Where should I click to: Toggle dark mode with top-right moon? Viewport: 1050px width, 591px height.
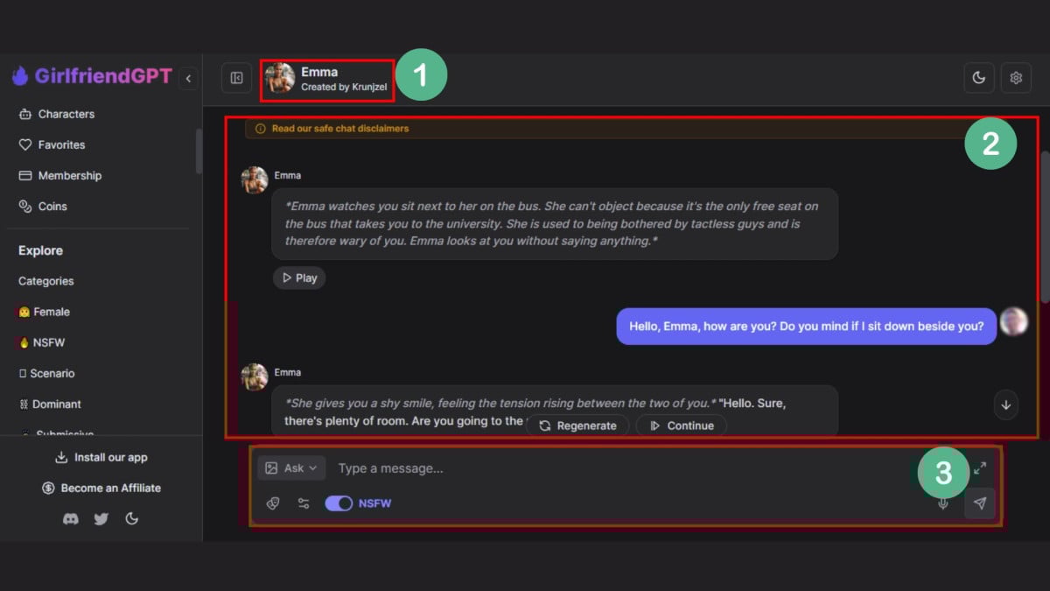point(979,78)
